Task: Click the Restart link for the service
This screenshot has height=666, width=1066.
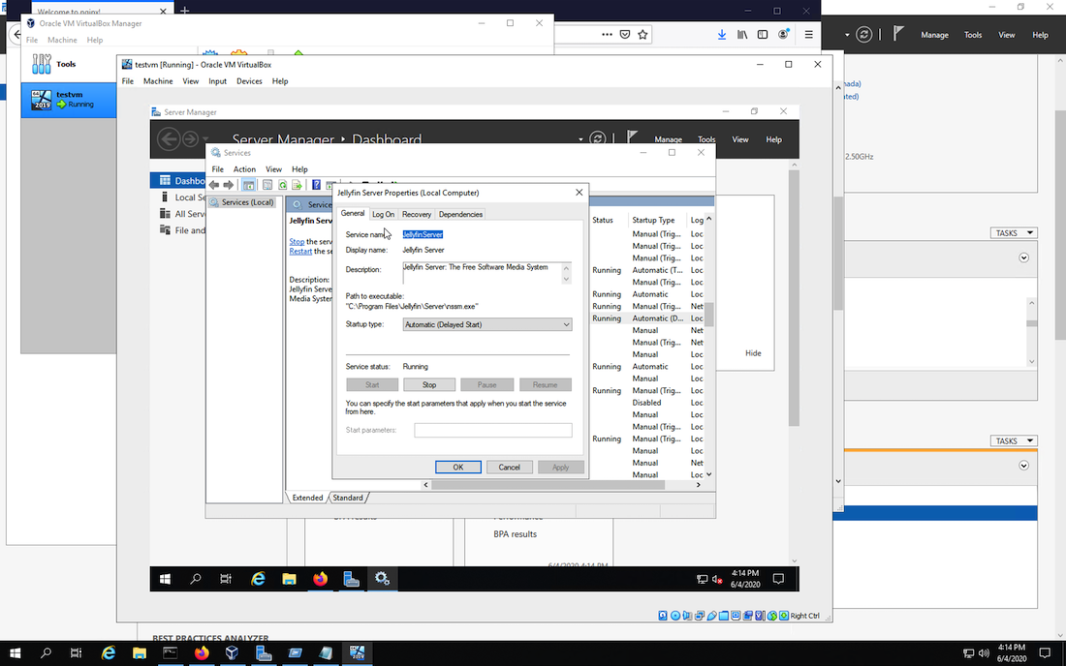Action: point(300,251)
